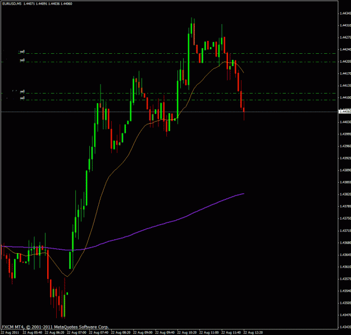351x335 pixels.
Task: Click the 1.44135 price scale label
Action: (345, 86)
